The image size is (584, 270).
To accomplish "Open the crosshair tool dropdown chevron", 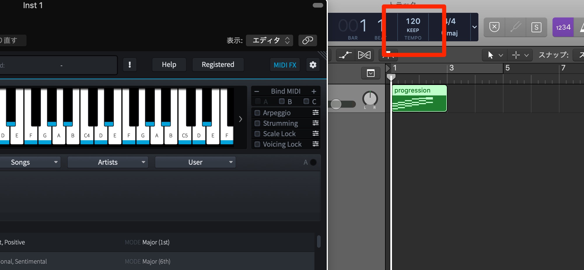I will tap(527, 55).
